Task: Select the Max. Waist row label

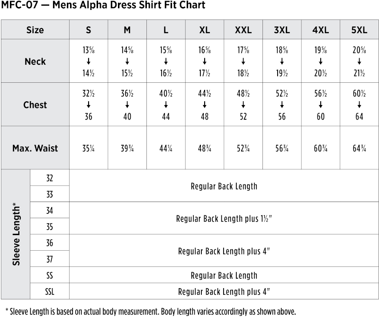Action: pos(35,148)
